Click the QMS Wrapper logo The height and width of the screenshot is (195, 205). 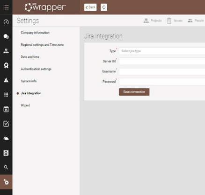[45, 7]
